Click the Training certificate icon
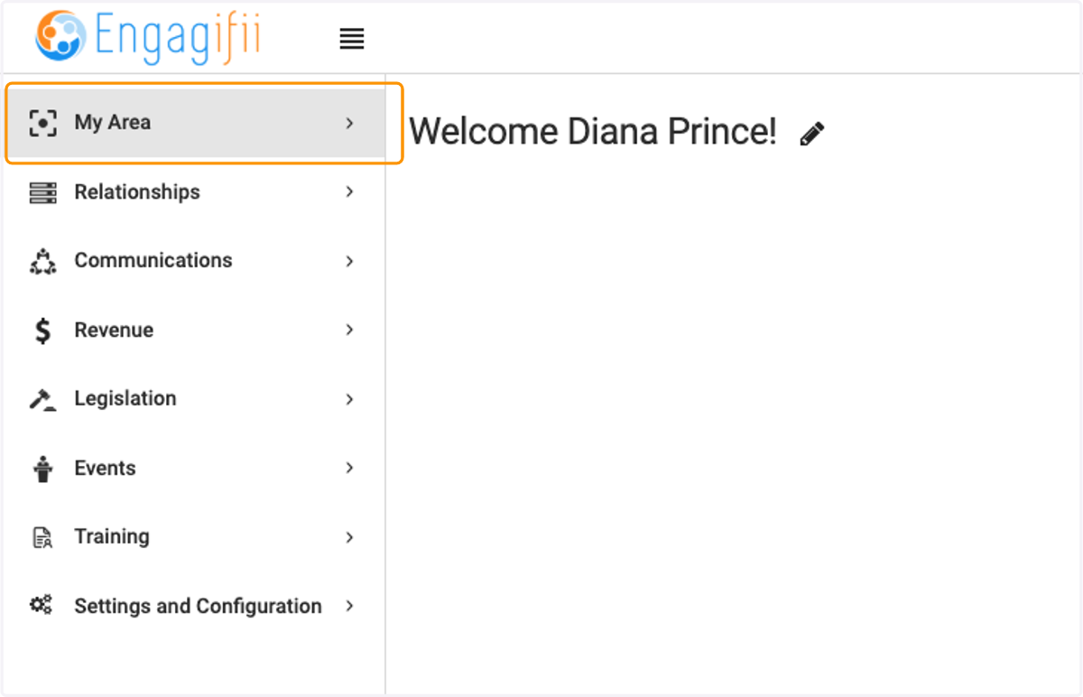 coord(42,537)
